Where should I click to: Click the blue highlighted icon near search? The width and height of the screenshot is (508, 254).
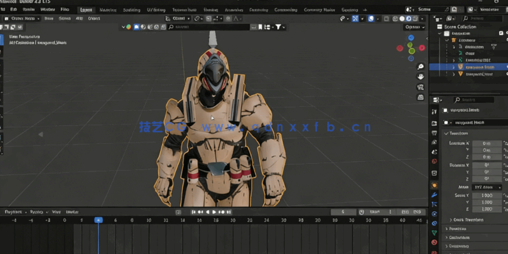point(136,27)
